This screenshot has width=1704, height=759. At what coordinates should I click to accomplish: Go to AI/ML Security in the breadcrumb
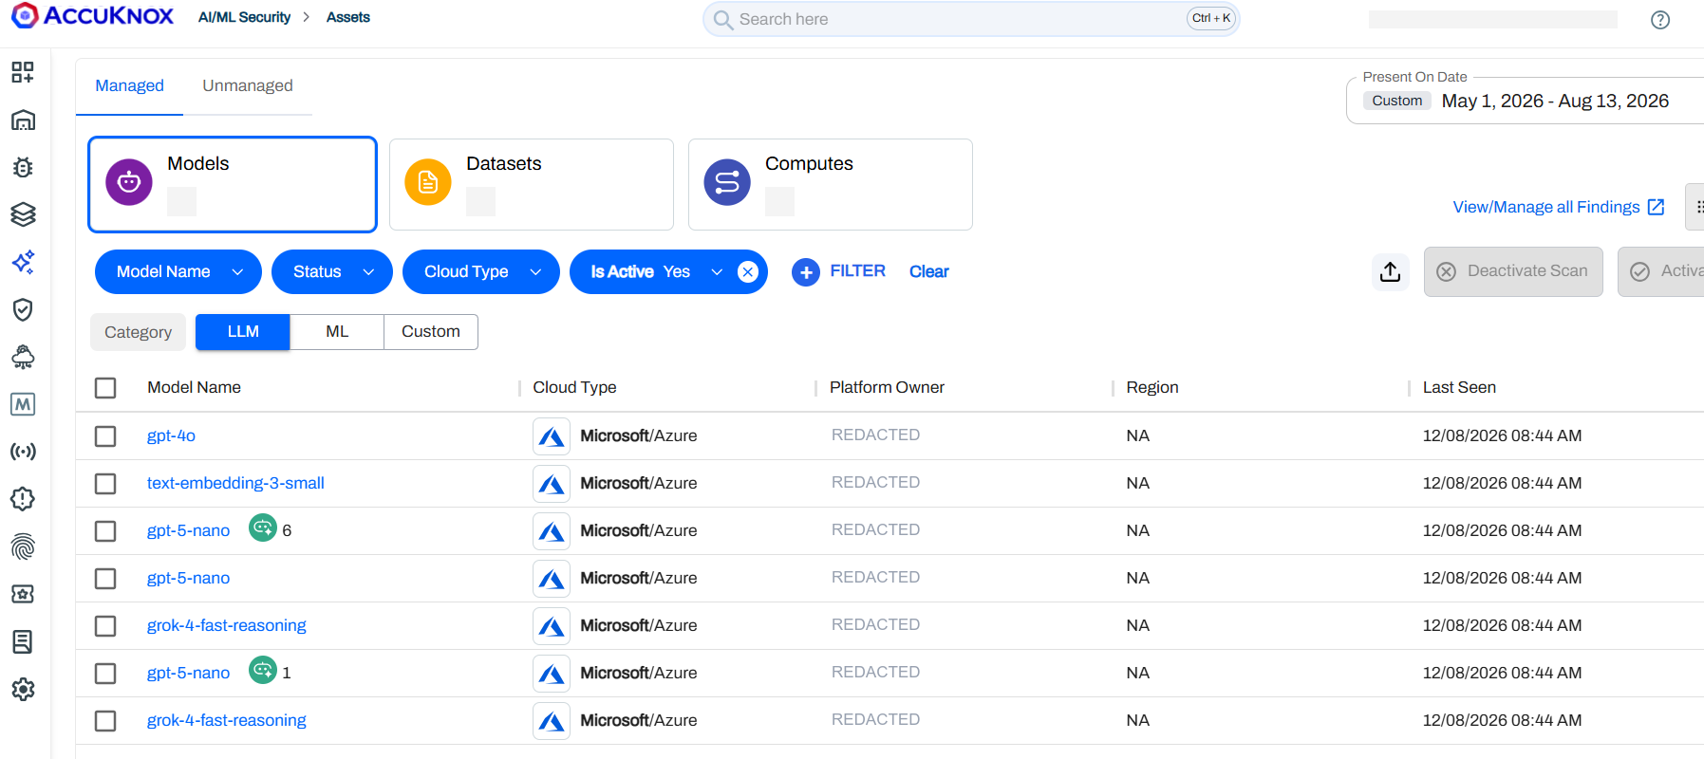pos(244,17)
